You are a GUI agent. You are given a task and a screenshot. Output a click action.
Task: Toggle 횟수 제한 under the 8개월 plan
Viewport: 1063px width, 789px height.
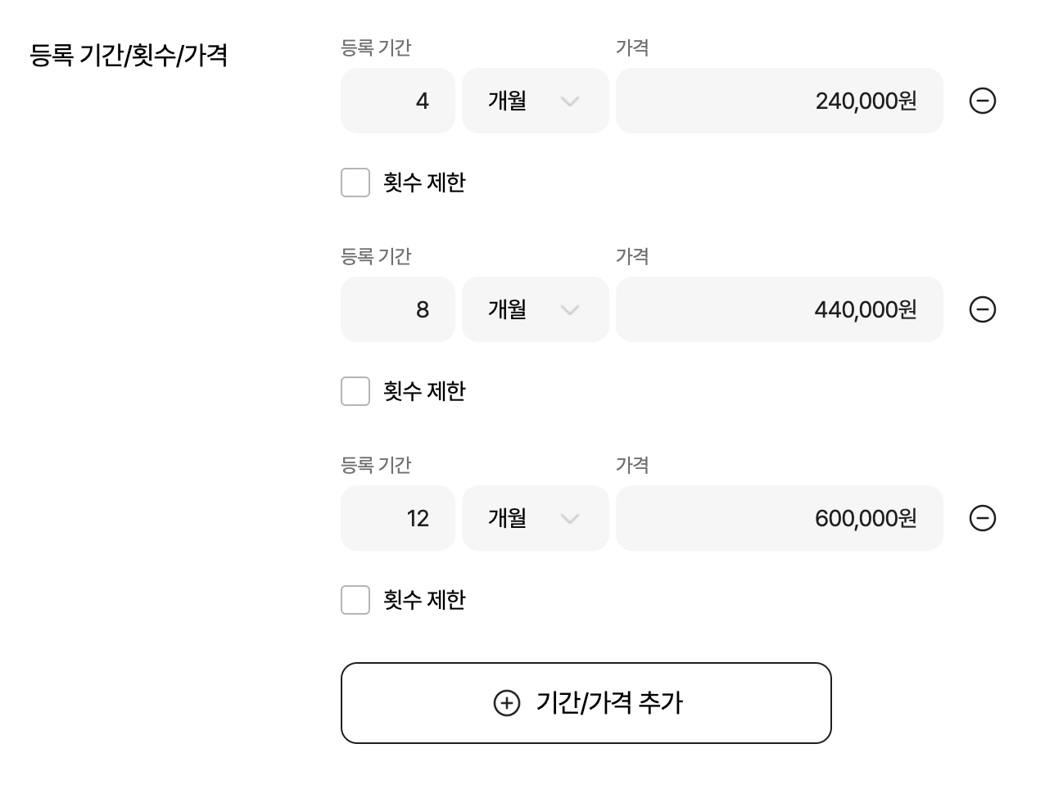[x=355, y=391]
